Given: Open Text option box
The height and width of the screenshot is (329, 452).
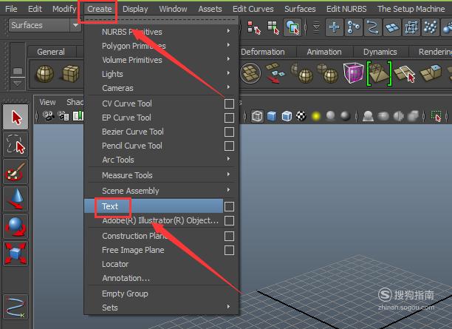Looking at the screenshot, I should 229,206.
